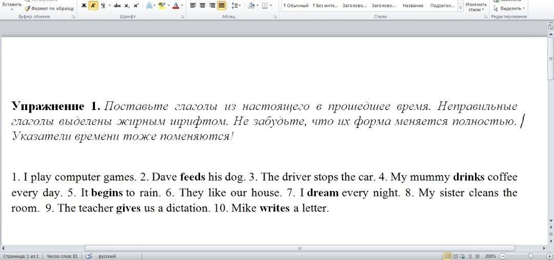
Task: Open Выделить selection menu
Action: coord(509,8)
